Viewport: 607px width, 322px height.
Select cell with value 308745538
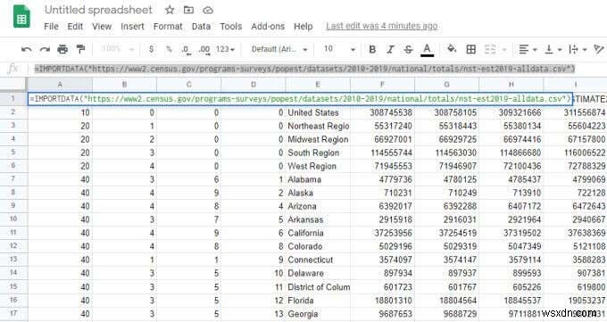pos(382,112)
